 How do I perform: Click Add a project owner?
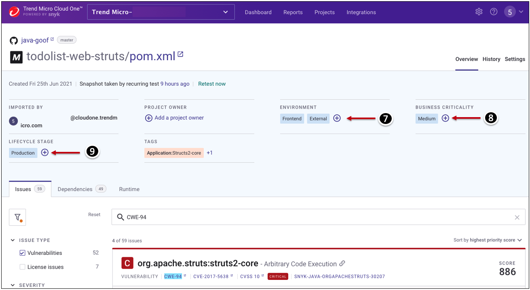coord(179,118)
